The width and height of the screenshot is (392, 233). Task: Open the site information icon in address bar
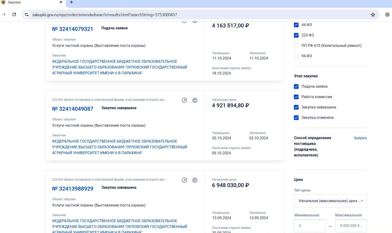(27, 15)
